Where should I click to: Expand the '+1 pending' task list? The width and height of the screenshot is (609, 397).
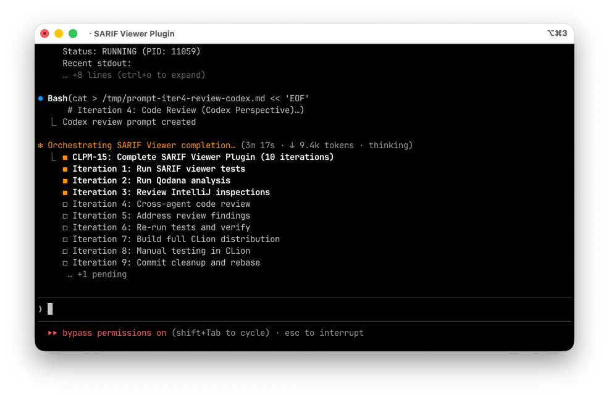[x=97, y=275]
